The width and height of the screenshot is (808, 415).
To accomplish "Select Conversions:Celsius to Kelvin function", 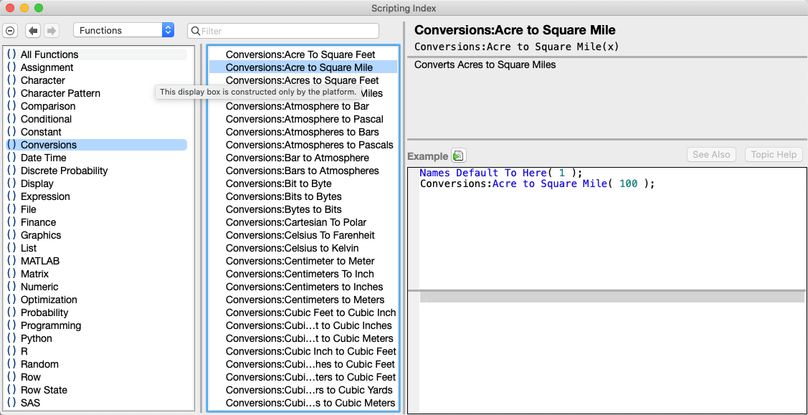I will point(292,248).
